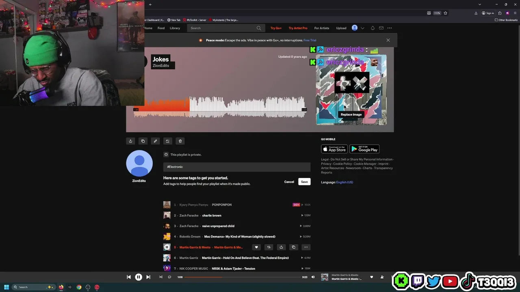Viewport: 520px width, 292px height.
Task: Open notifications bell
Action: 373,28
